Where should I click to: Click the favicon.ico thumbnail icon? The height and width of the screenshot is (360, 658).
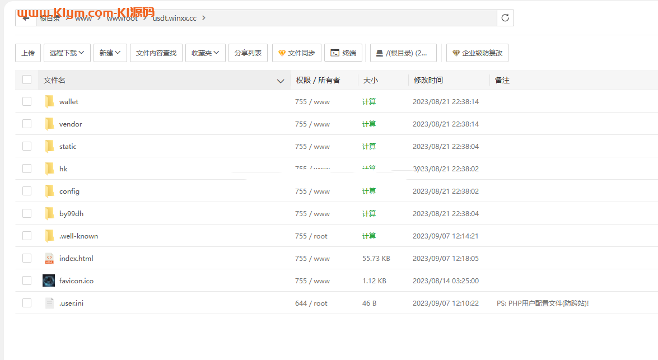click(x=49, y=281)
